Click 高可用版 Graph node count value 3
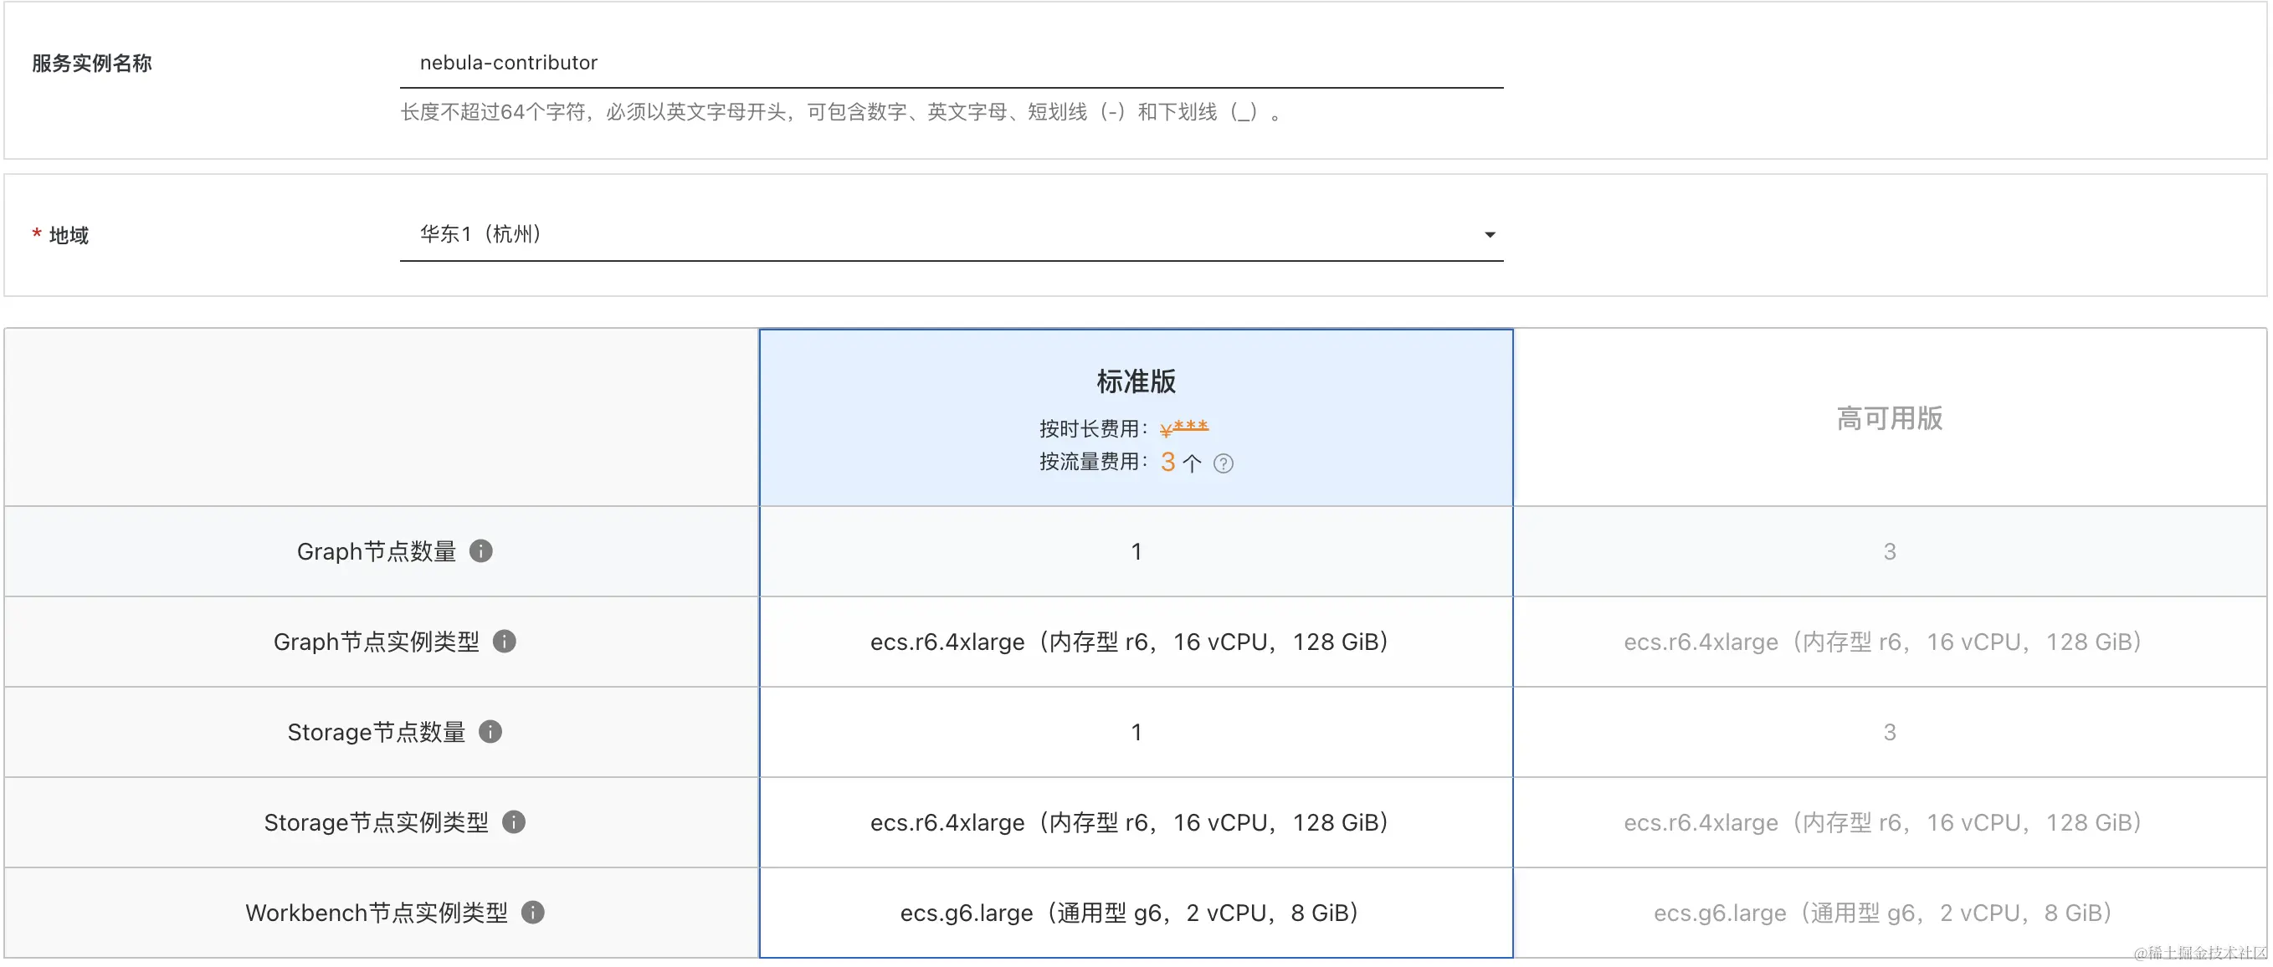 click(x=1889, y=551)
